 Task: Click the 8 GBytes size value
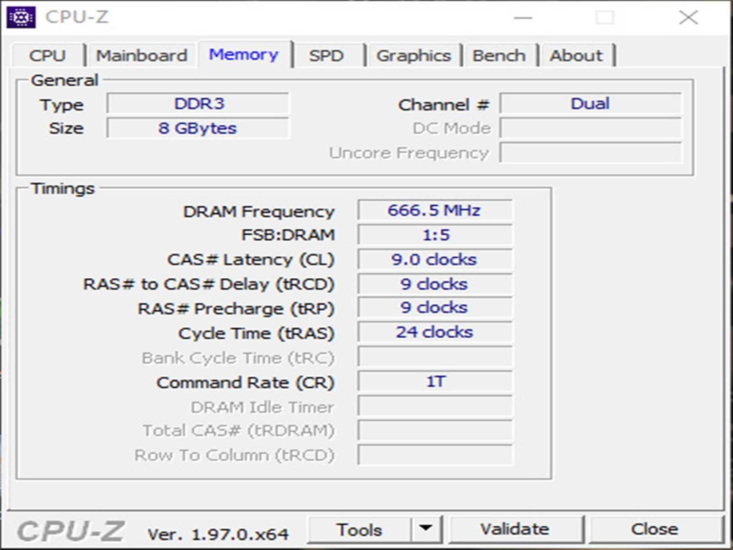pos(198,128)
